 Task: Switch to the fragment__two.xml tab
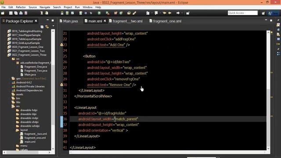tap(126, 21)
